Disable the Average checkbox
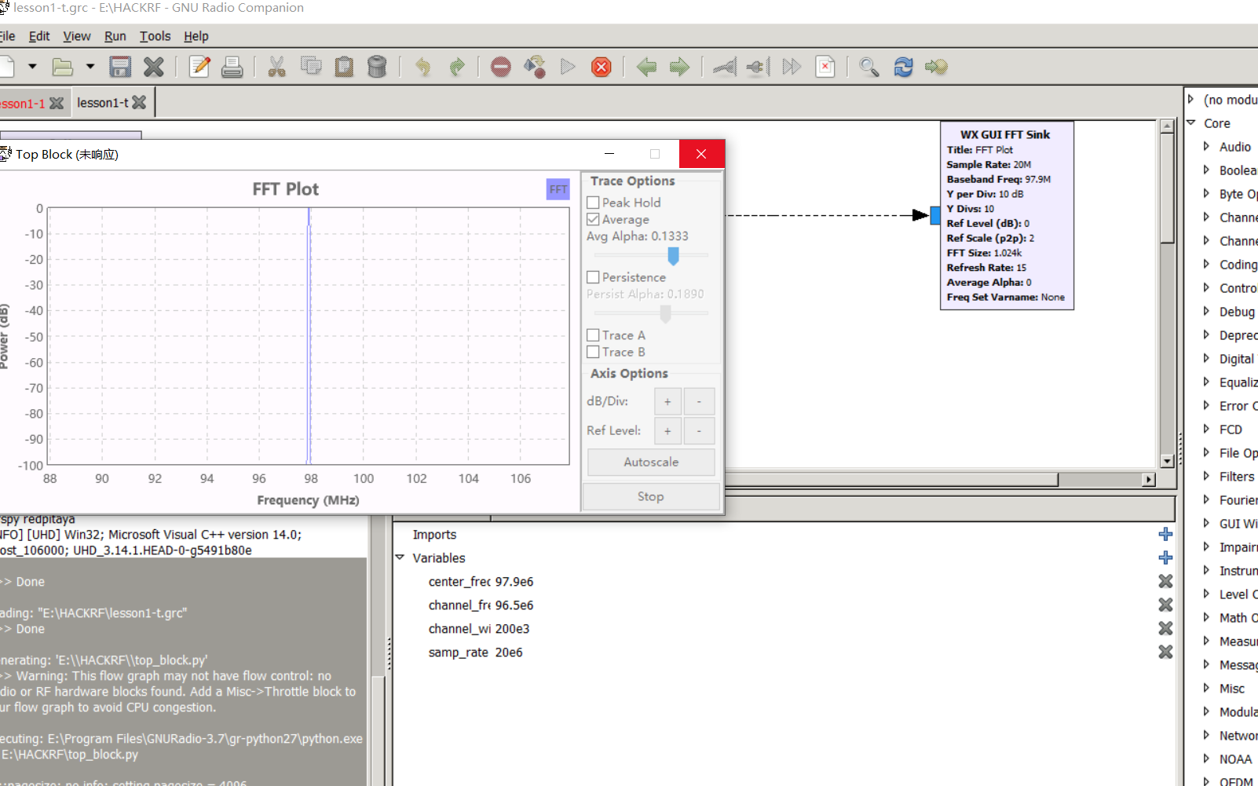 [593, 219]
